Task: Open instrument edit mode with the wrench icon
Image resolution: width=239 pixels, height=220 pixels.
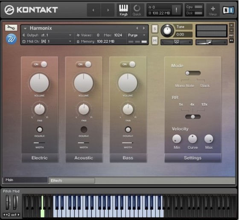Action: coord(11,28)
